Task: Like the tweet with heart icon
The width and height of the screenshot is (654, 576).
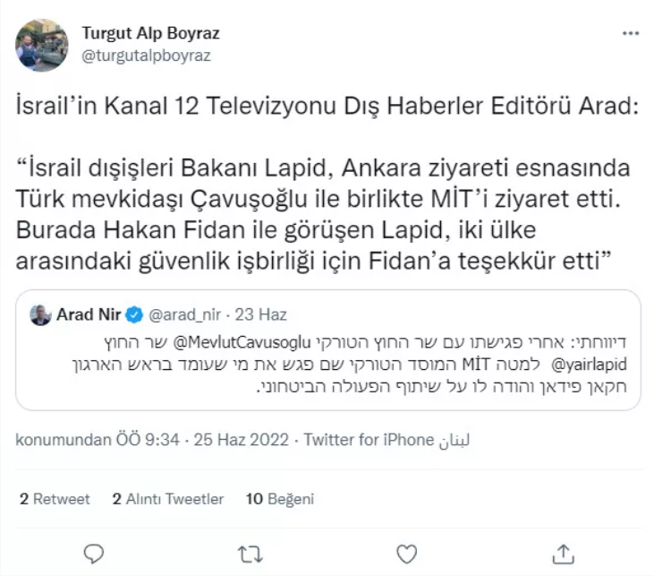Action: click(406, 549)
